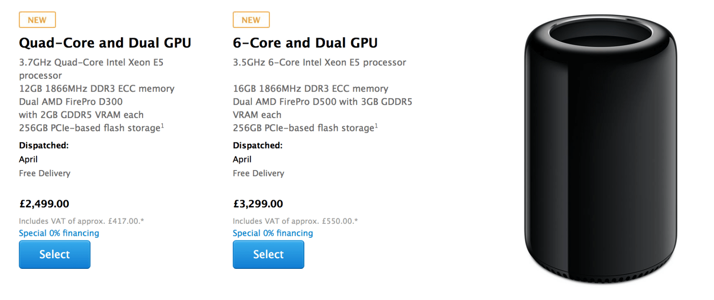Viewport: 714px width, 300px height.
Task: Click the 6-Core and Dual GPU heading
Action: [305, 43]
